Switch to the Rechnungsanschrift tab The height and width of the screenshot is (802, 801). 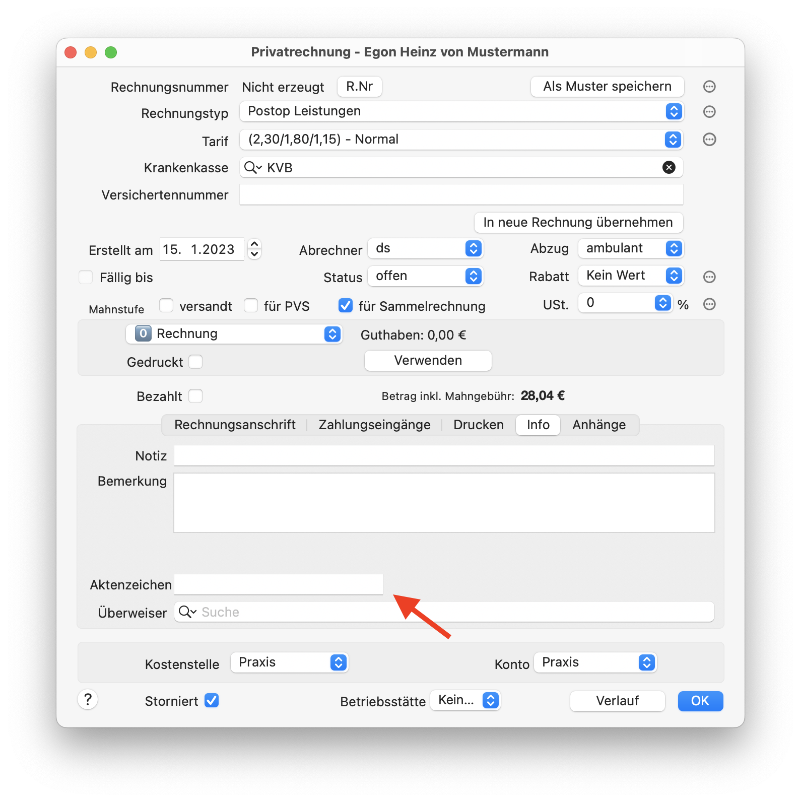click(235, 425)
